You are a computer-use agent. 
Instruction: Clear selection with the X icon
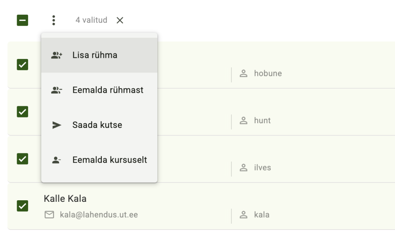(120, 20)
